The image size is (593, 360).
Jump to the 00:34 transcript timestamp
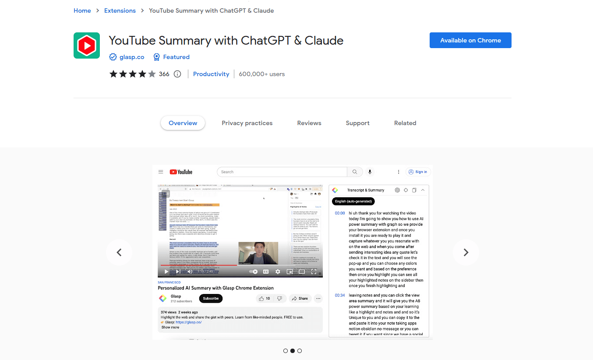(340, 295)
